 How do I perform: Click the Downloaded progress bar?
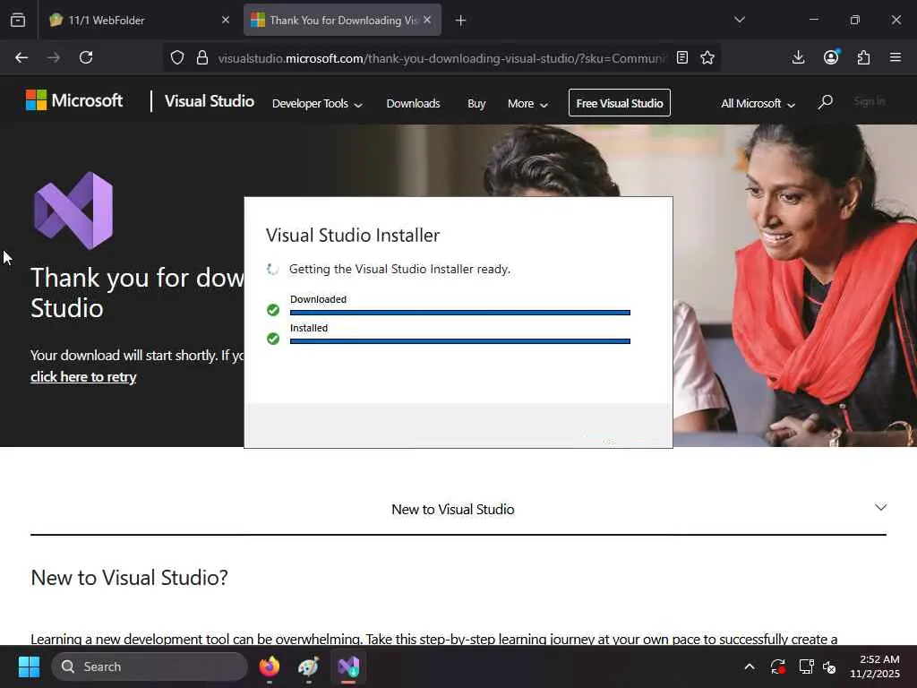[x=459, y=313]
